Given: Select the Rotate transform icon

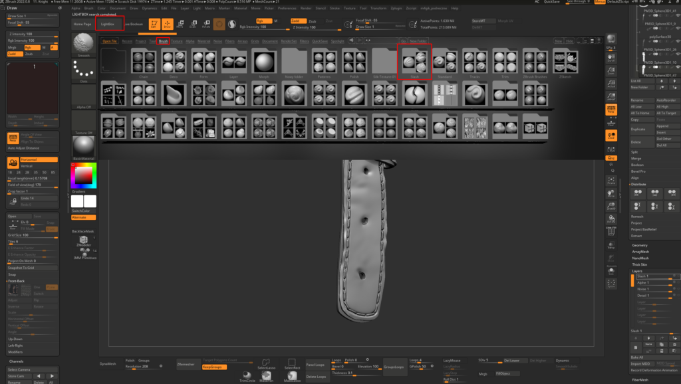Looking at the screenshot, I should click(206, 24).
